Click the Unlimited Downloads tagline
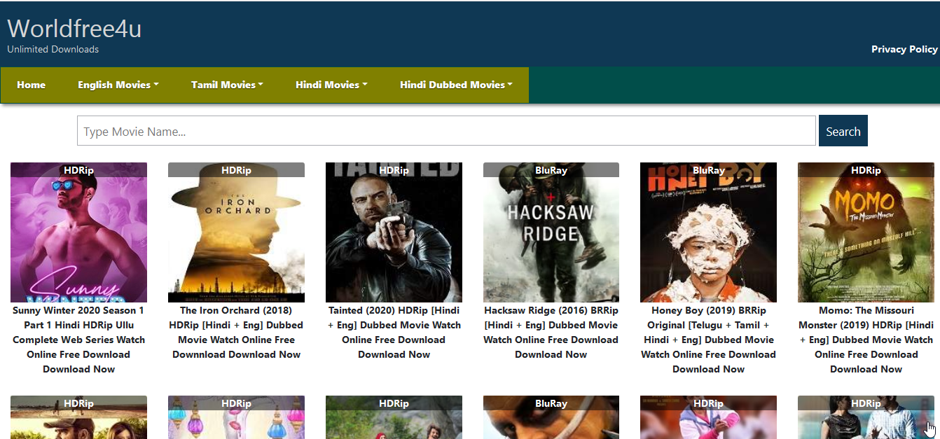The height and width of the screenshot is (439, 940). point(53,49)
